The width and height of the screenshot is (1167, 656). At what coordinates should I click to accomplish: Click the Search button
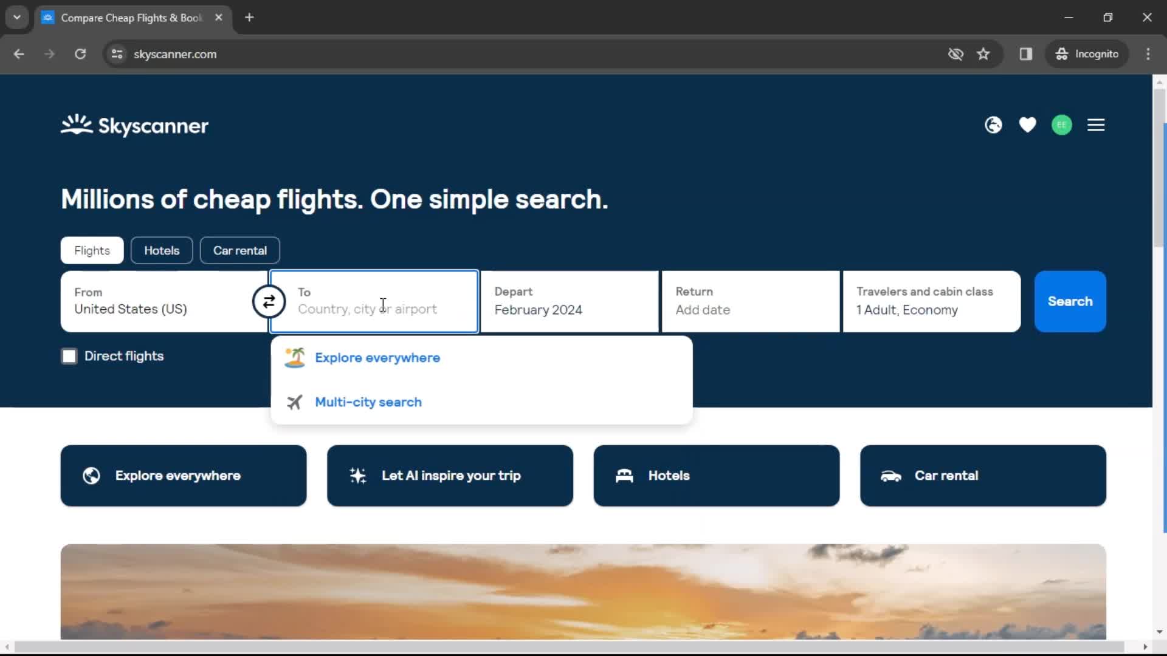click(1070, 301)
